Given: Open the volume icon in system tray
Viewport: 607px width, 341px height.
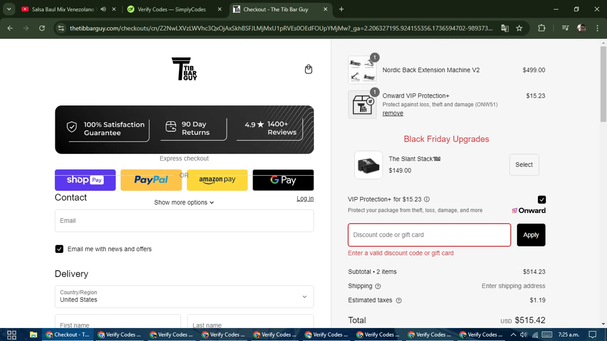Looking at the screenshot, I should click(x=524, y=335).
